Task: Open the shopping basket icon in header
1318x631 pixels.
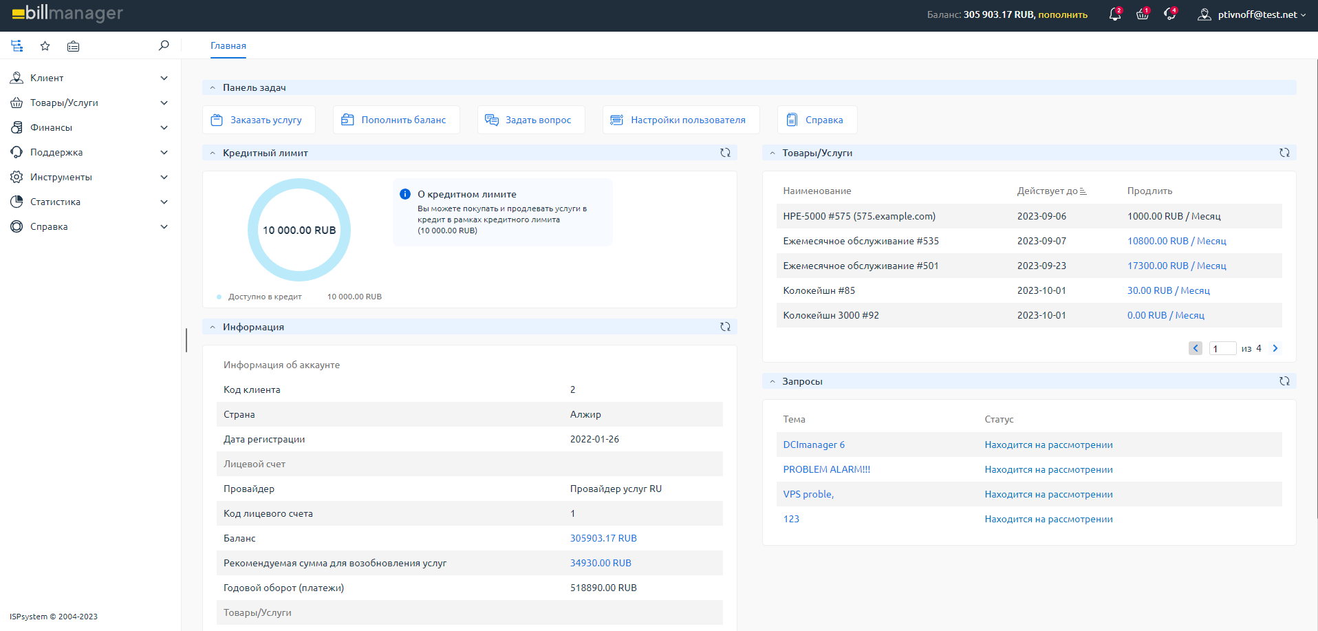Action: 1143,14
